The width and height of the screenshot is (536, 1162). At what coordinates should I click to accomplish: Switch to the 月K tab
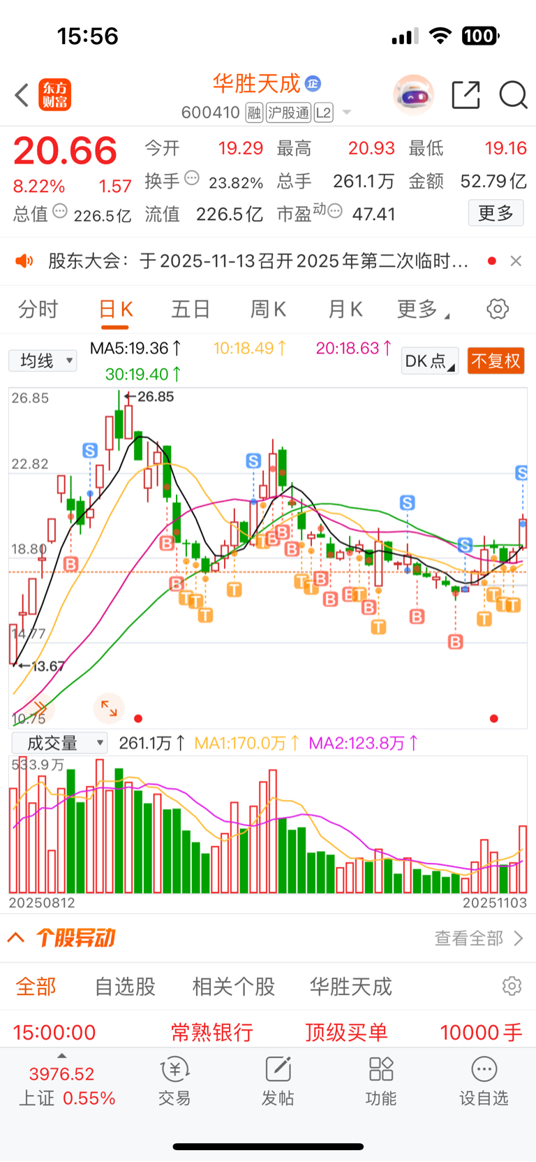pos(345,309)
